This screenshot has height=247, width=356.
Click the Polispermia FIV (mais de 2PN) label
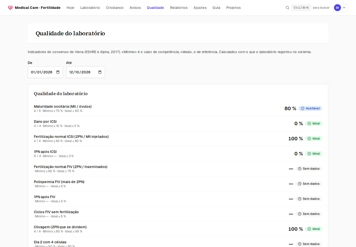(59, 182)
